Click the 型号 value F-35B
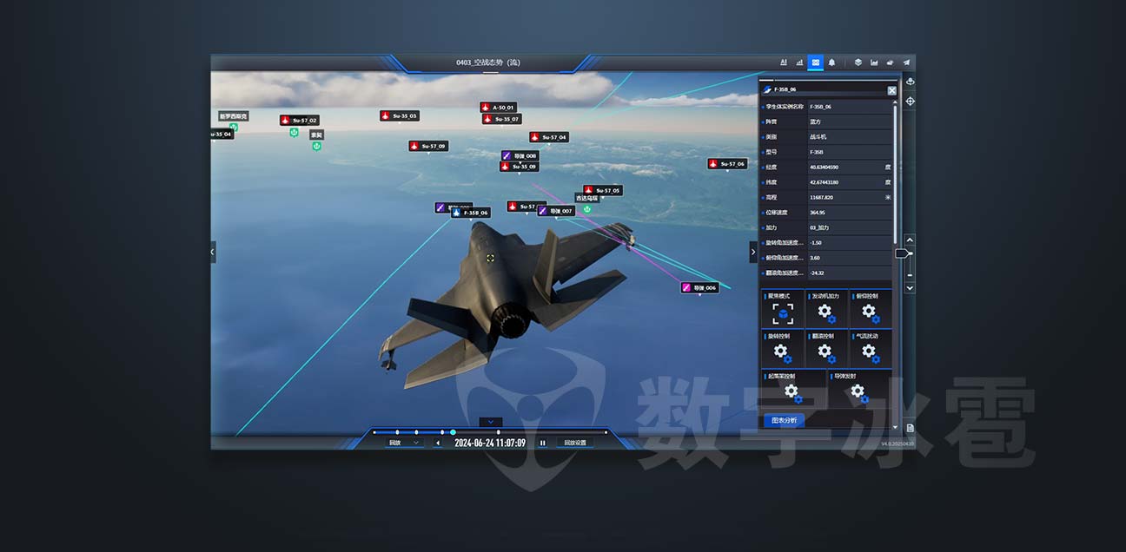This screenshot has width=1126, height=552. pyautogui.click(x=817, y=152)
